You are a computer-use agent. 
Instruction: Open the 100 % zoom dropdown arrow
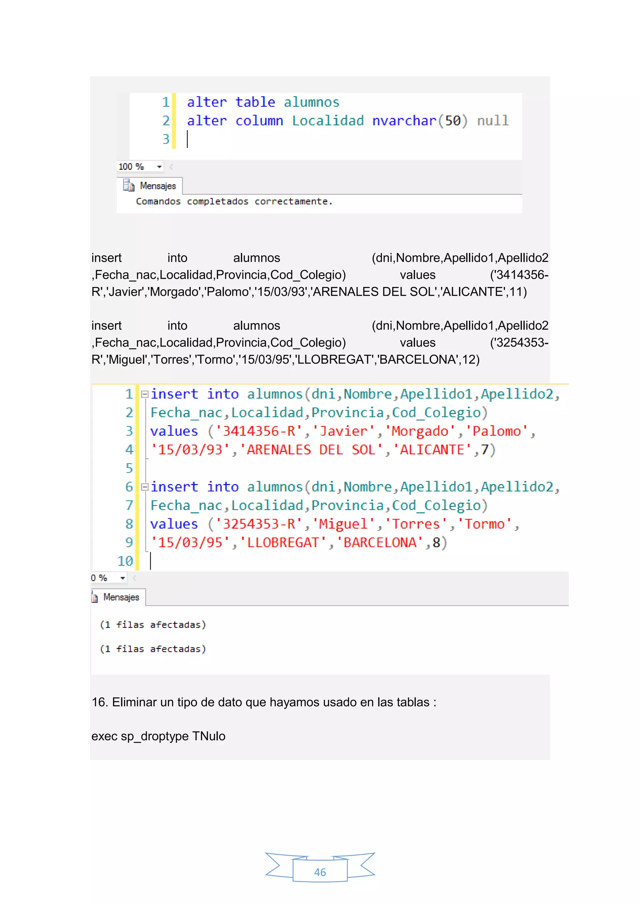[x=159, y=167]
